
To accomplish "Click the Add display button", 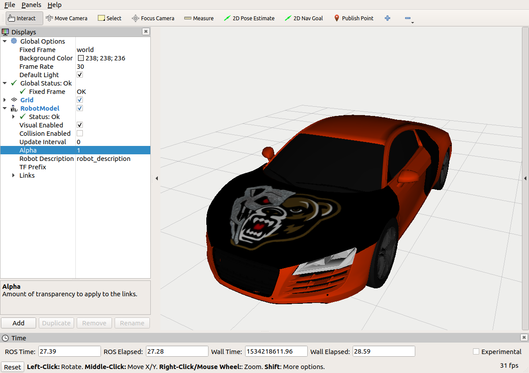I will [19, 323].
